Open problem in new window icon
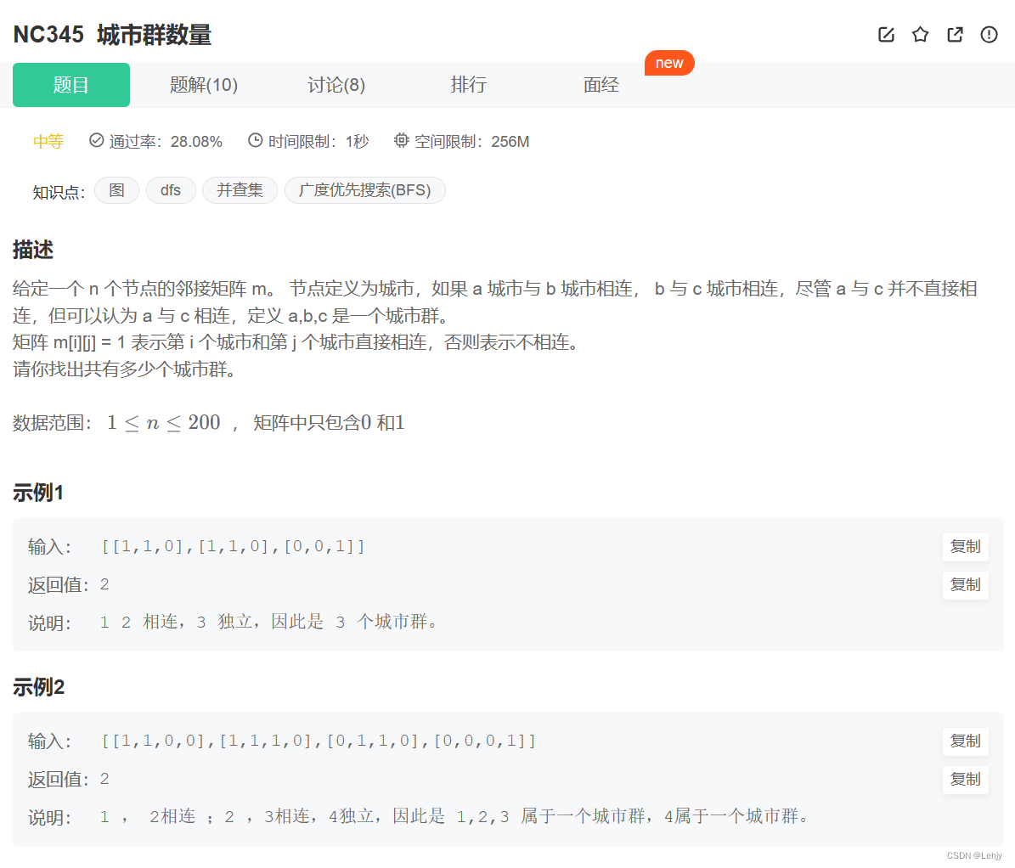The image size is (1015, 868). click(955, 34)
